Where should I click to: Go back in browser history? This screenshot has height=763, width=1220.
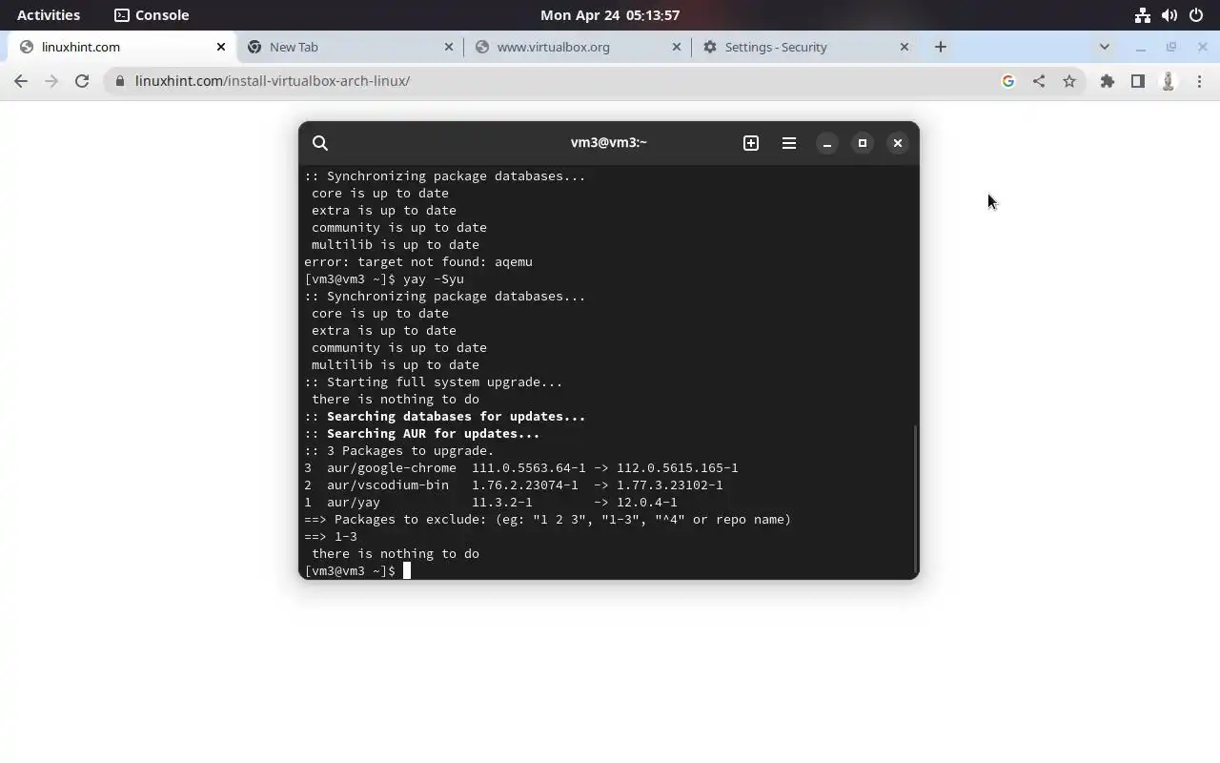(x=21, y=81)
